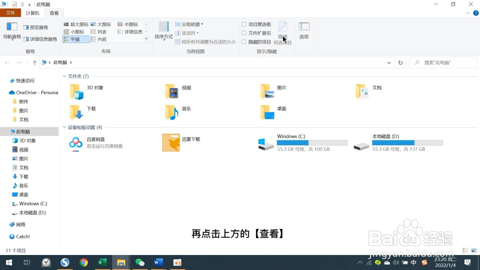Select 大图标 layout

tap(101, 24)
